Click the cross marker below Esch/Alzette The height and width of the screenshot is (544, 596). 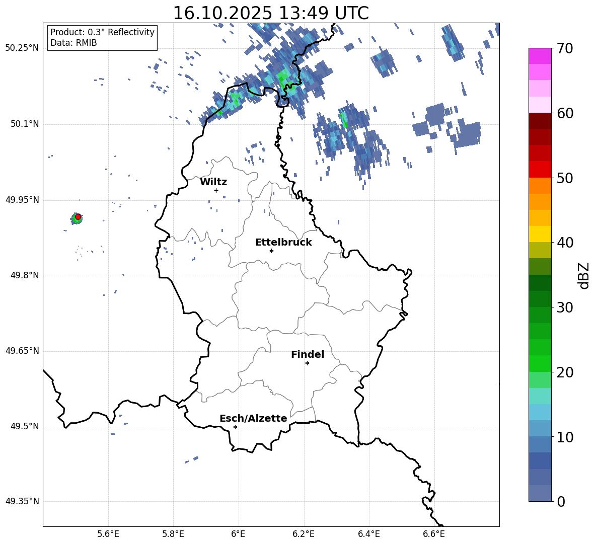pos(235,427)
